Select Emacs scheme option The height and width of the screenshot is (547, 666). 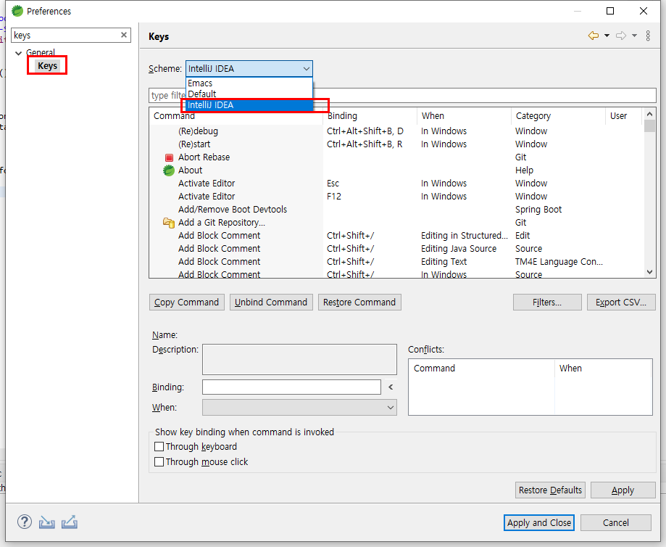point(249,83)
